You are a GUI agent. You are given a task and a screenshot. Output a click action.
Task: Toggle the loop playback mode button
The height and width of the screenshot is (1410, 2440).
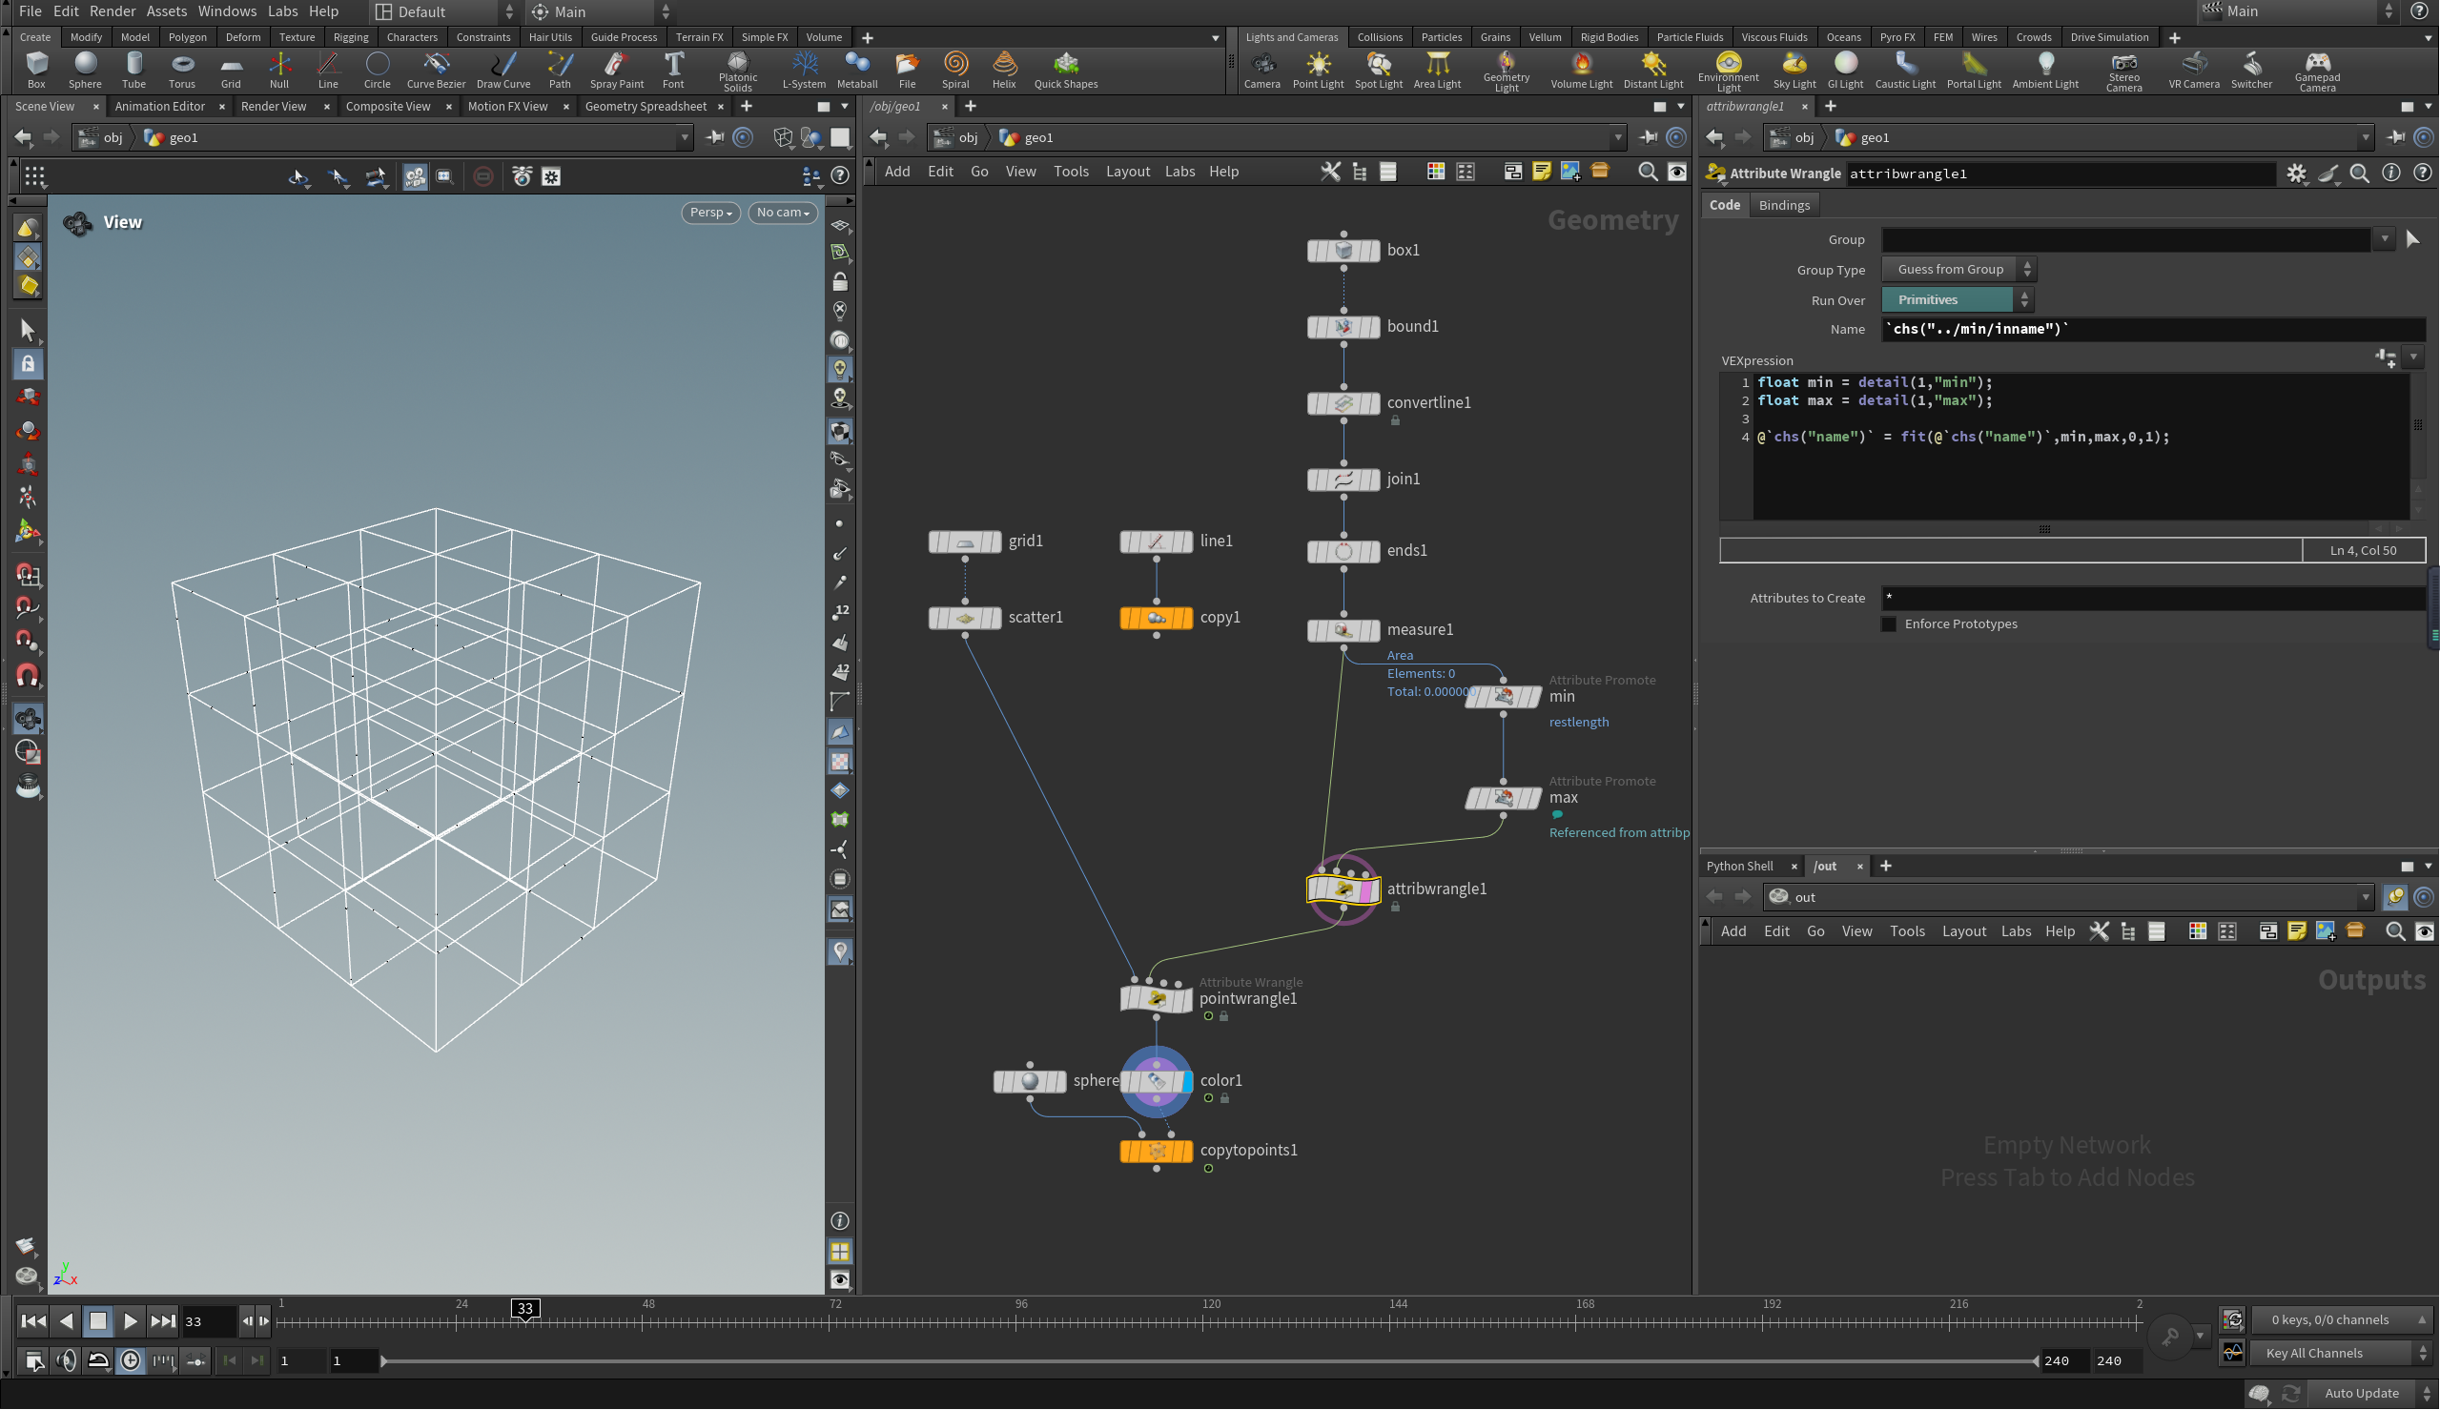[x=98, y=1360]
